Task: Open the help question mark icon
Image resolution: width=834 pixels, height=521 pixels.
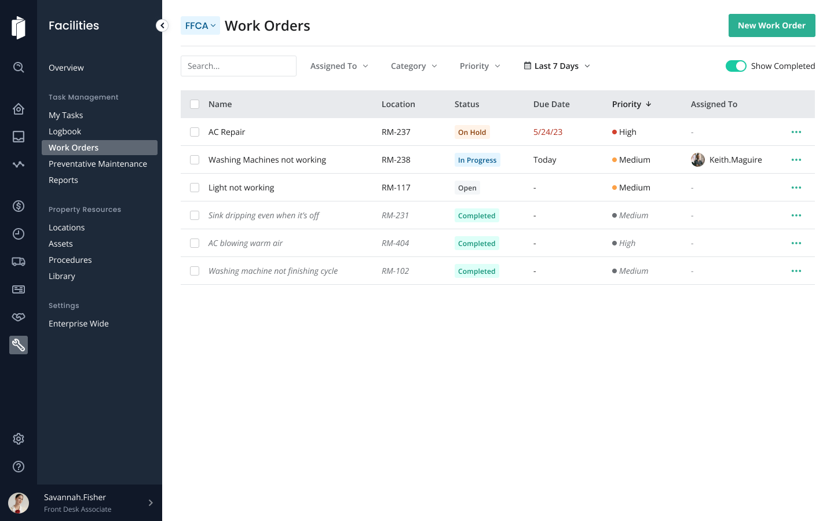Action: click(x=19, y=467)
